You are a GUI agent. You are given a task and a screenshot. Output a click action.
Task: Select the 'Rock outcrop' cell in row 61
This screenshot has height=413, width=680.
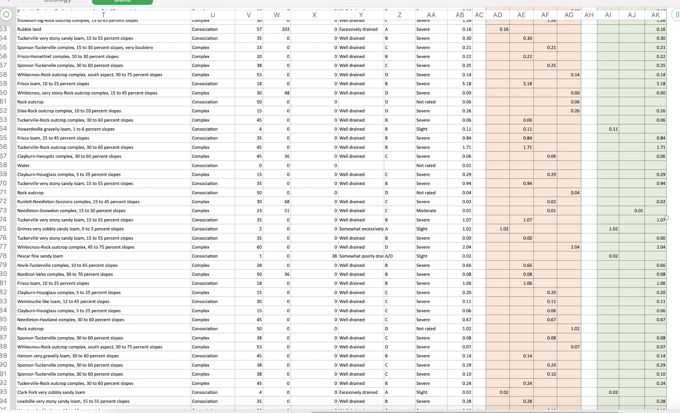(31, 102)
